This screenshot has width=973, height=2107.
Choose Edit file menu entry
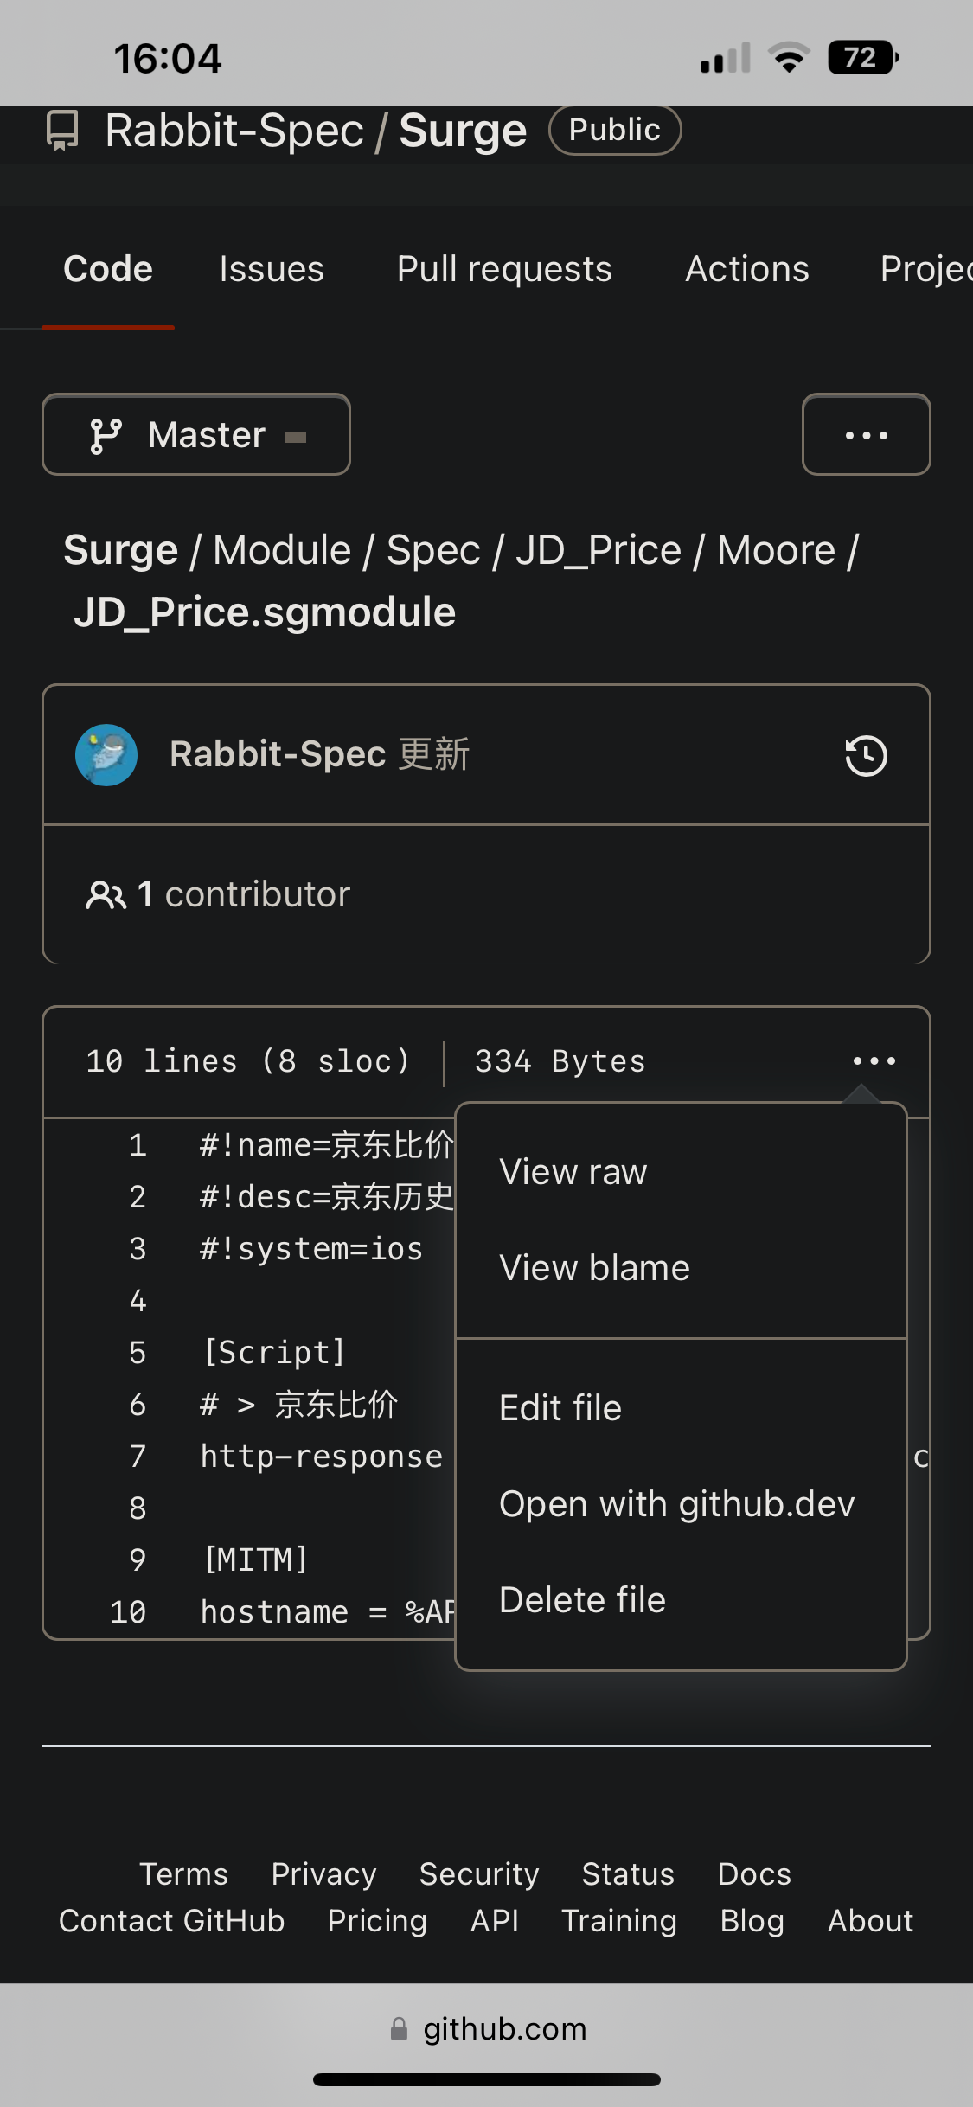coord(560,1408)
